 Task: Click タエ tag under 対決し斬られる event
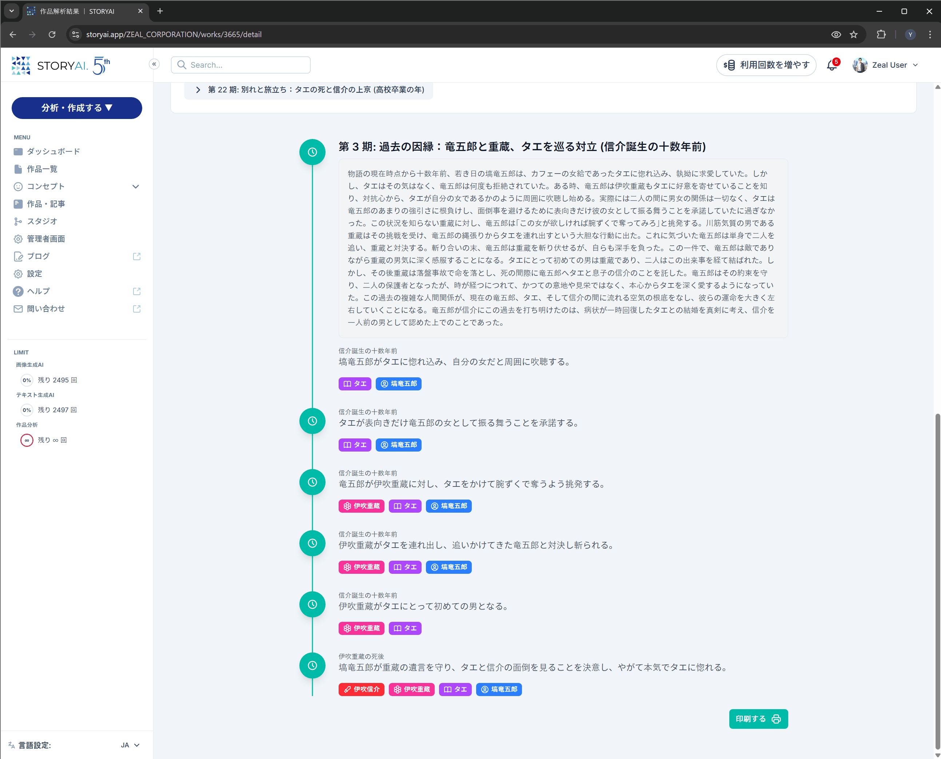405,567
